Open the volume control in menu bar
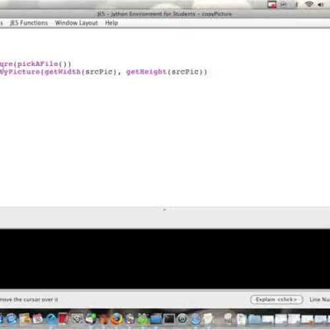 [x=321, y=5]
